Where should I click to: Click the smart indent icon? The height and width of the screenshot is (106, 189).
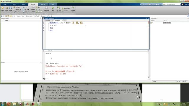37,12
